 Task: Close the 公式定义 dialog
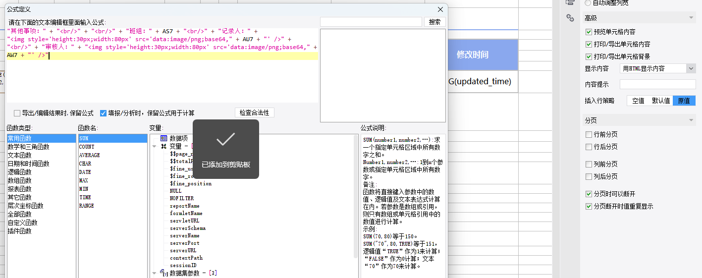(x=440, y=9)
